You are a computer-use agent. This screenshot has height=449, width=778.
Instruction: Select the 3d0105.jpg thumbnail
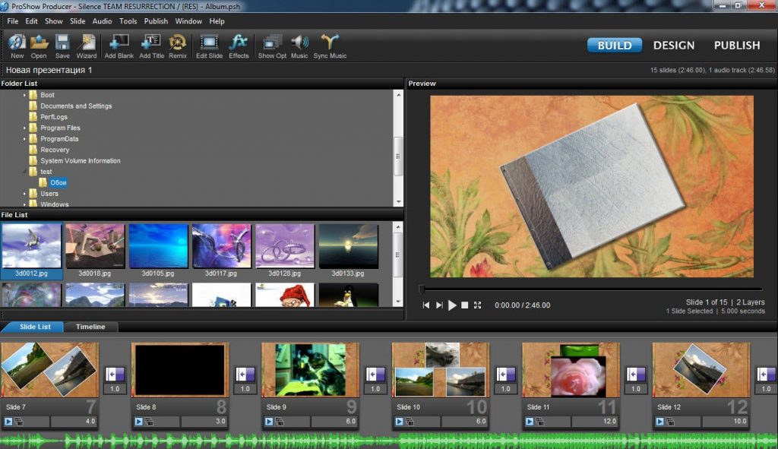(x=158, y=246)
